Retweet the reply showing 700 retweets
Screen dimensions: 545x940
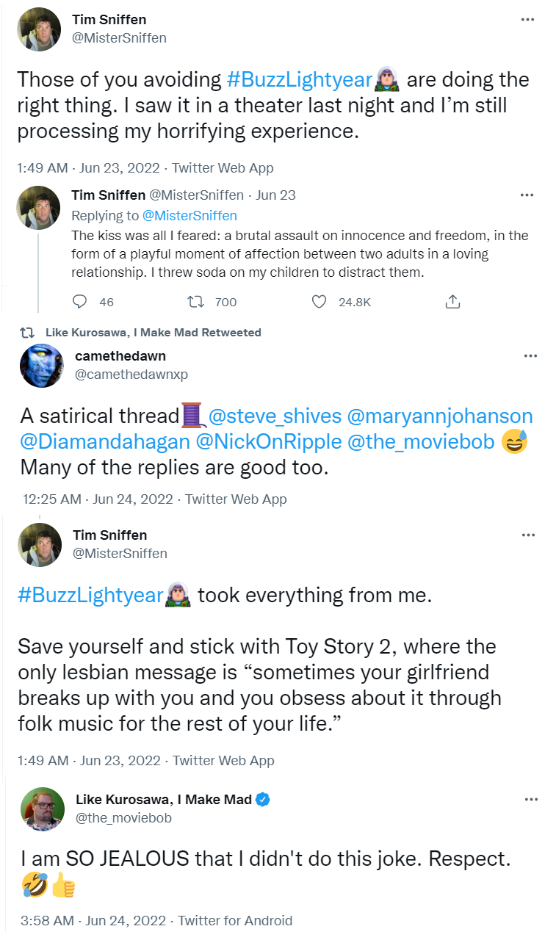click(x=195, y=302)
